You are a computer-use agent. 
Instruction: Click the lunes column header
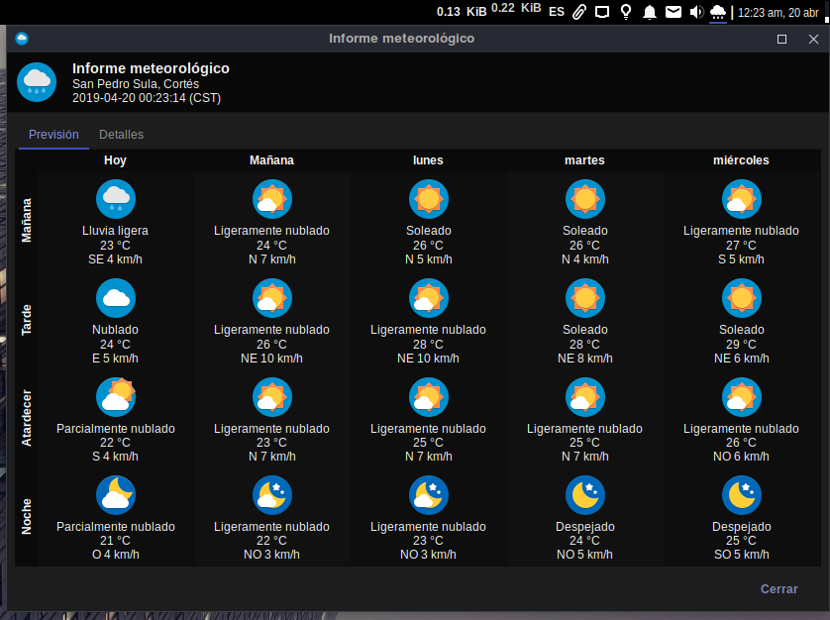pyautogui.click(x=428, y=160)
